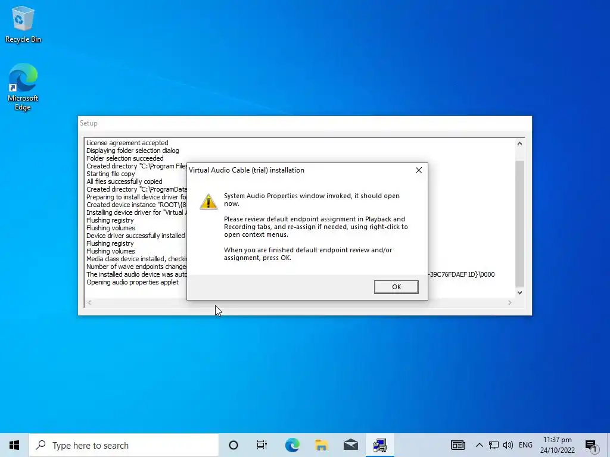610x457 pixels.
Task: Click the 'Virtual Audio Cable (trial) installation' title
Action: 246,170
